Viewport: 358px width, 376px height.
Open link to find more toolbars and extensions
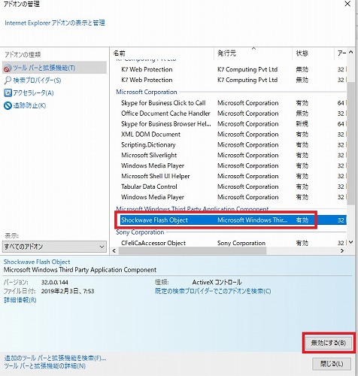point(55,358)
